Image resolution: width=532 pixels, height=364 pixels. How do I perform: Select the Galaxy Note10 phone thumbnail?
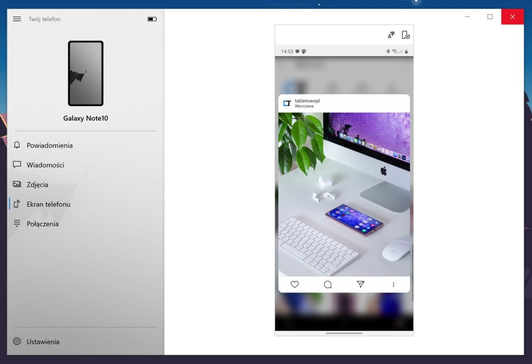point(85,73)
